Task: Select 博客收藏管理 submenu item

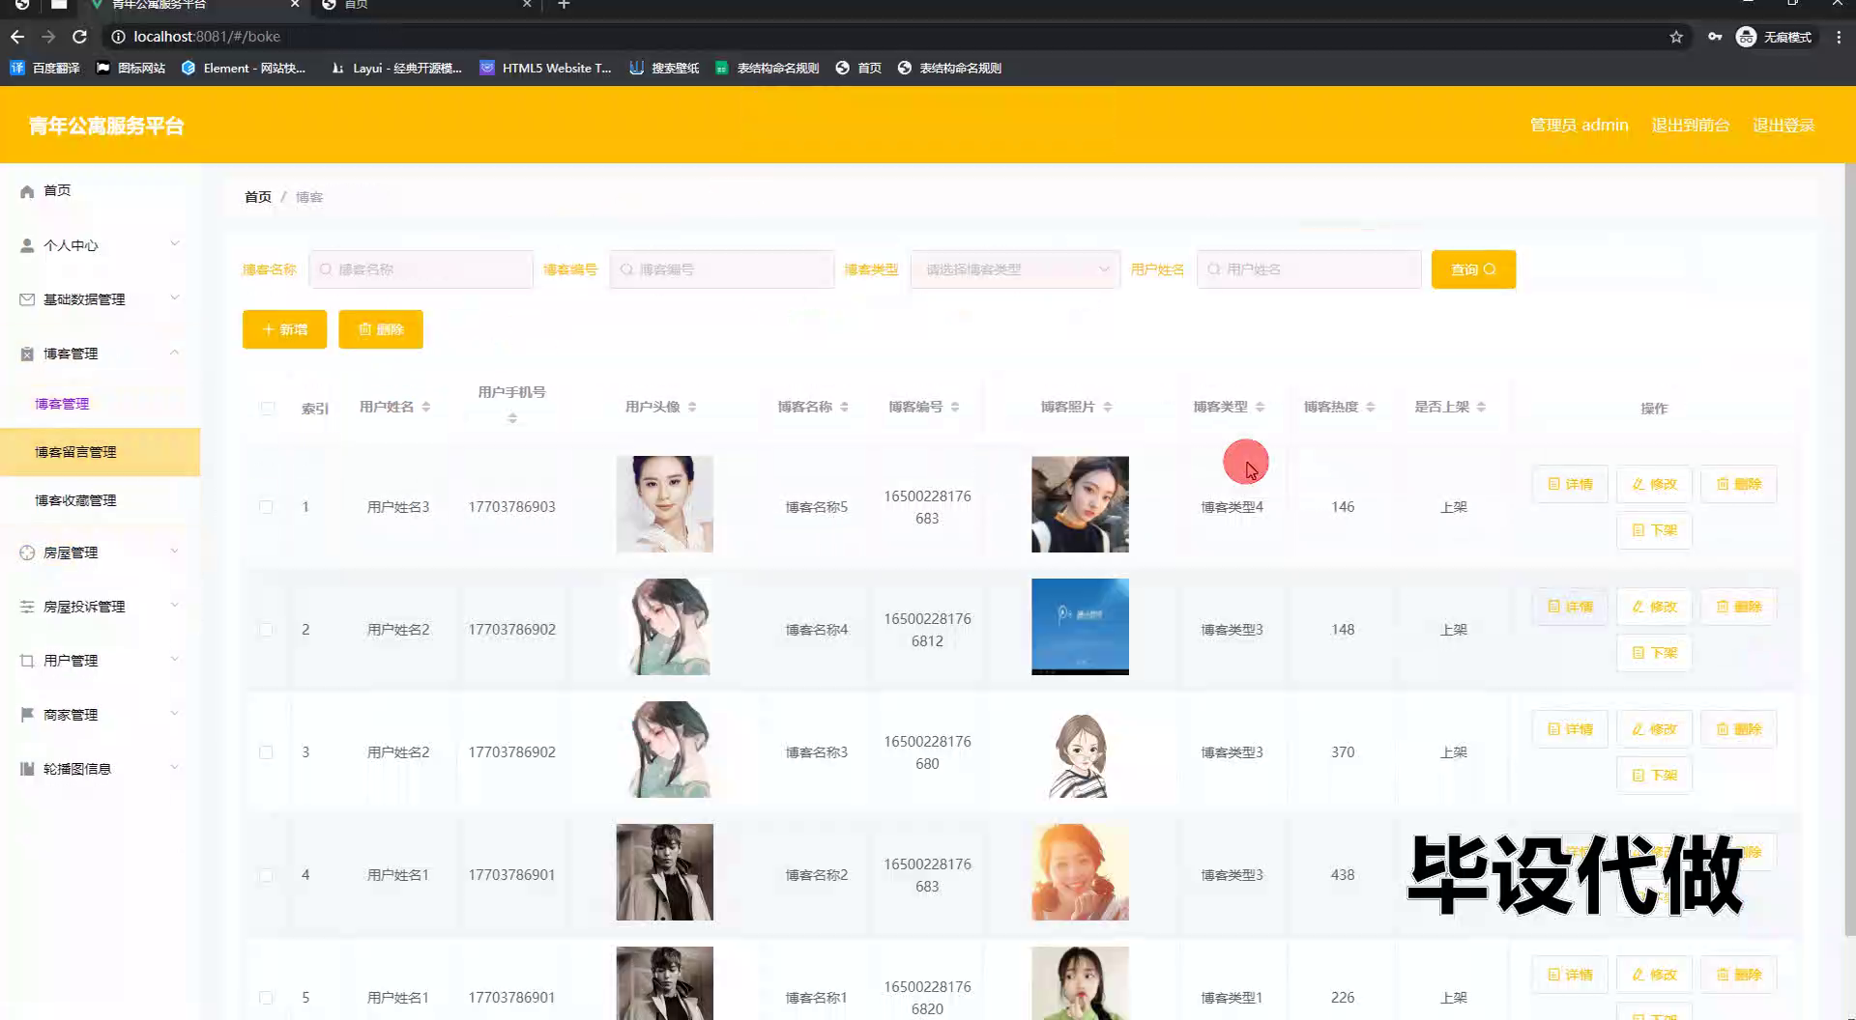Action: tap(101, 500)
